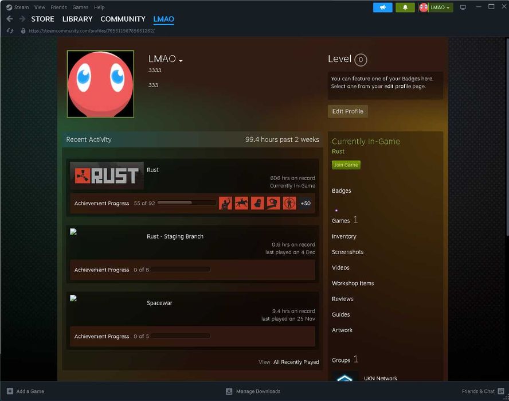Switch to the STORE tab

[x=42, y=19]
